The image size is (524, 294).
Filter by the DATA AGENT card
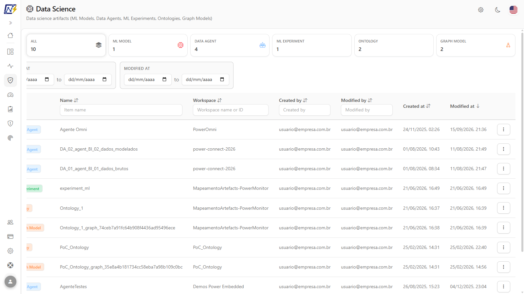(x=230, y=45)
